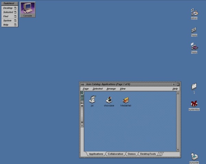This screenshot has width=206, height=164.
Task: Open the Desktop menu in Toolchest
Action: tap(10, 8)
